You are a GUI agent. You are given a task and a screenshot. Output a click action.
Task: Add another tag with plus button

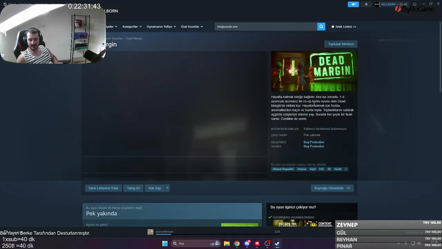point(346,169)
